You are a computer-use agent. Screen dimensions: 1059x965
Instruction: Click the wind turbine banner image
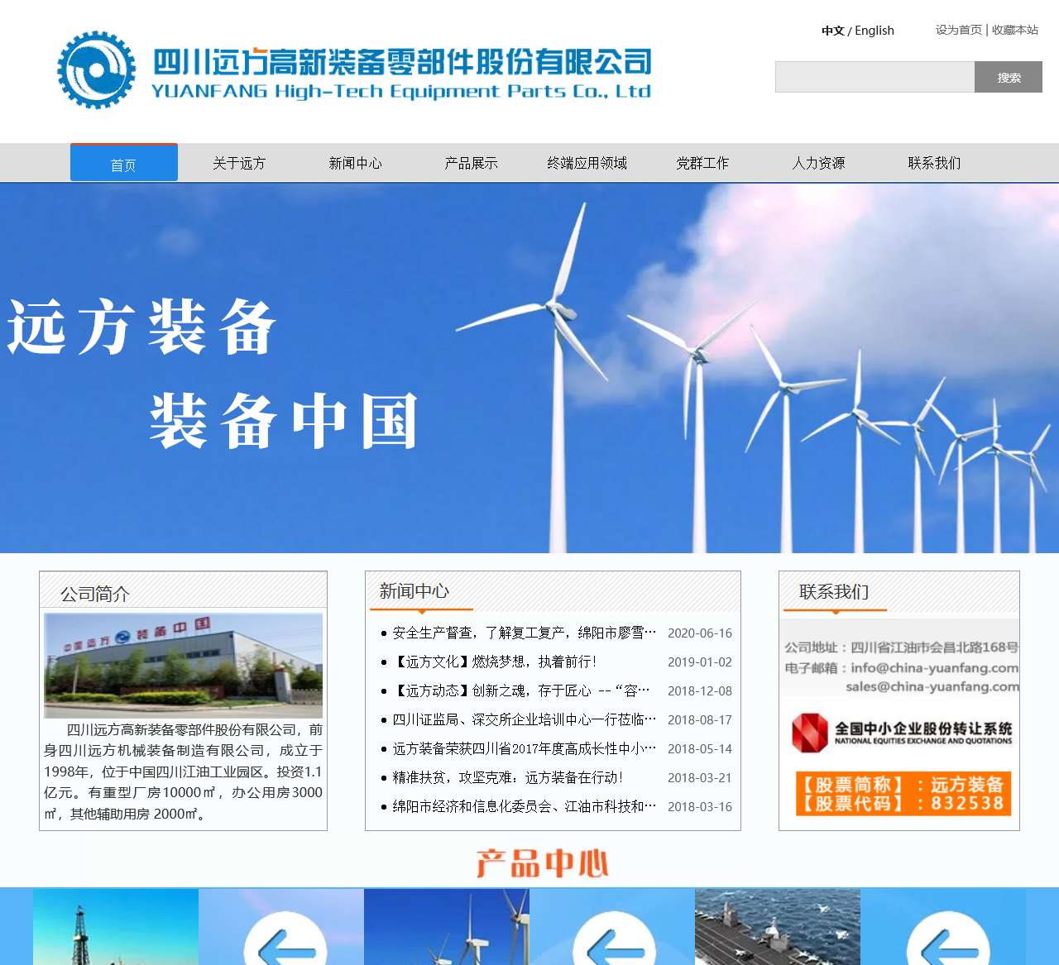pyautogui.click(x=529, y=368)
